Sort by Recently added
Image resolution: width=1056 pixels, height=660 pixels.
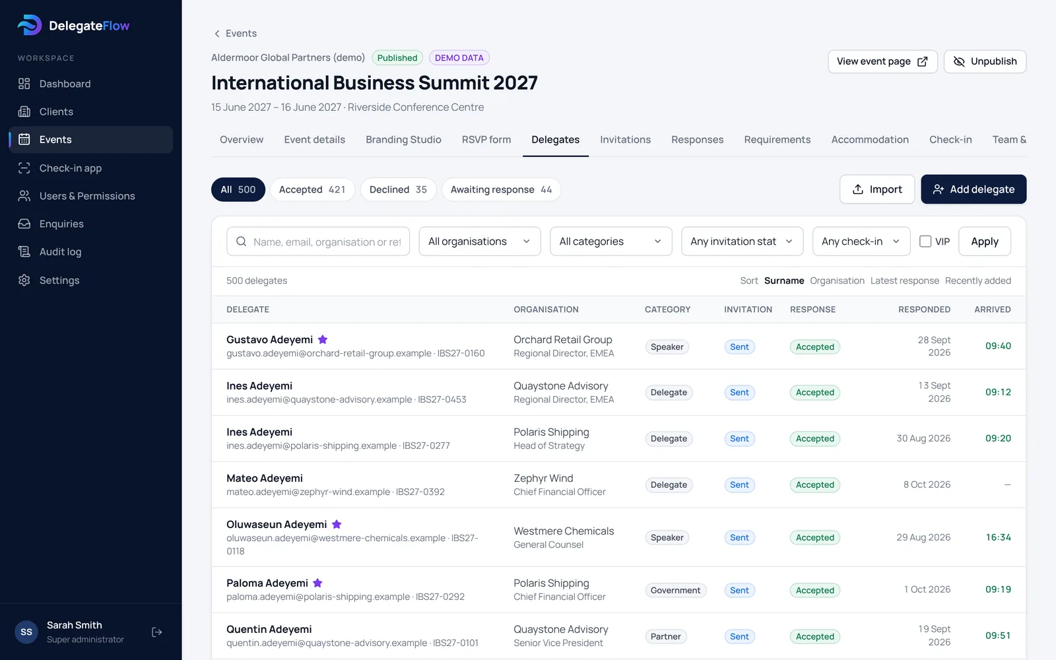[x=977, y=280]
